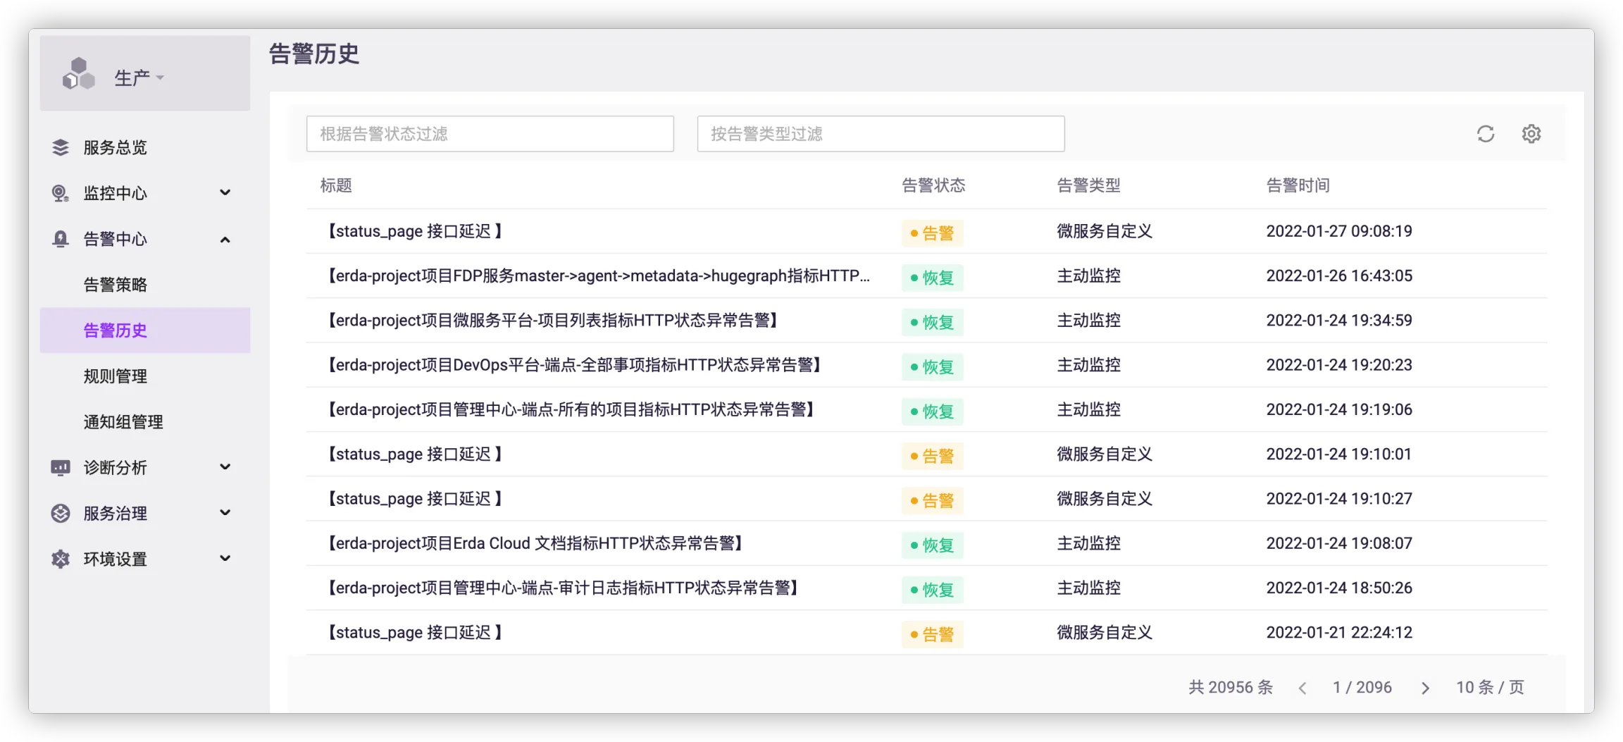Go to 通知组管理 page
Viewport: 1623px width, 742px height.
123,422
